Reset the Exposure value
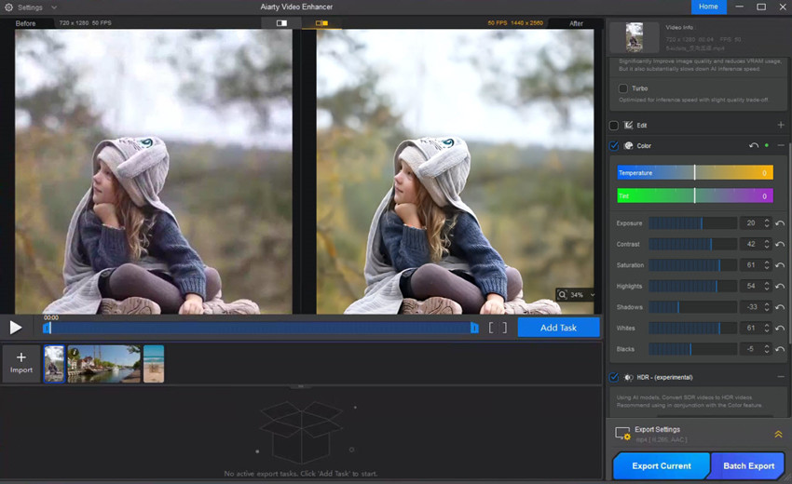The image size is (792, 484). pyautogui.click(x=780, y=223)
